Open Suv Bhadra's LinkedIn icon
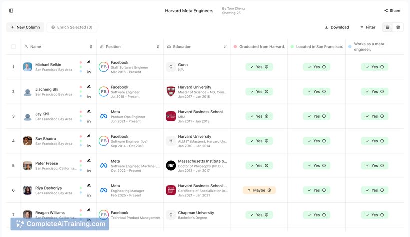Screen dimensions: 410x237 (89, 146)
